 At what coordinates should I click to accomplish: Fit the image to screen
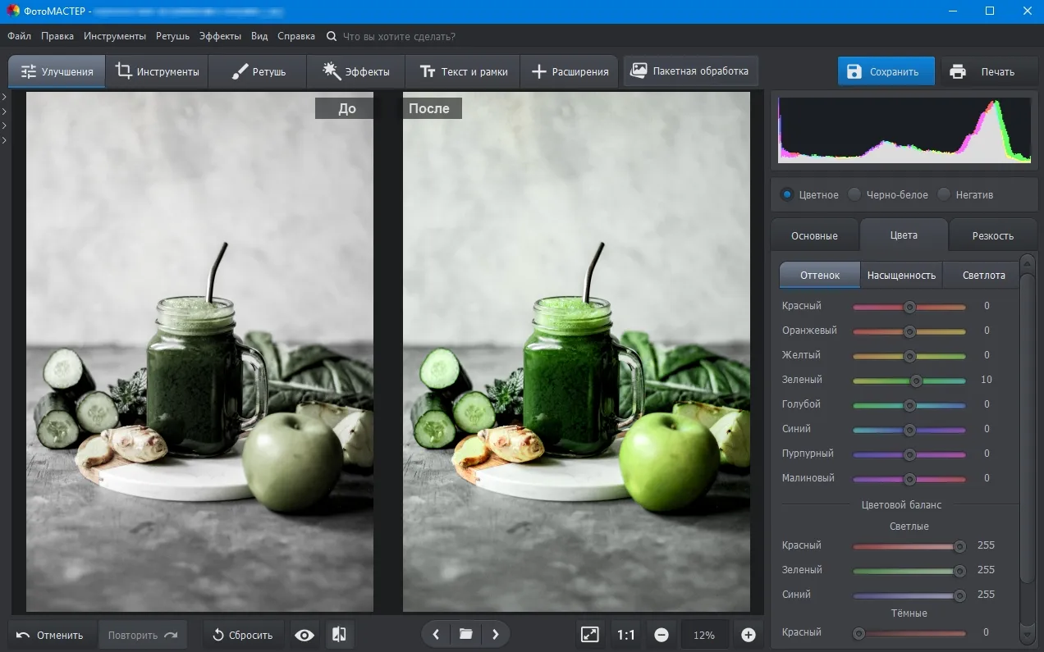point(589,634)
